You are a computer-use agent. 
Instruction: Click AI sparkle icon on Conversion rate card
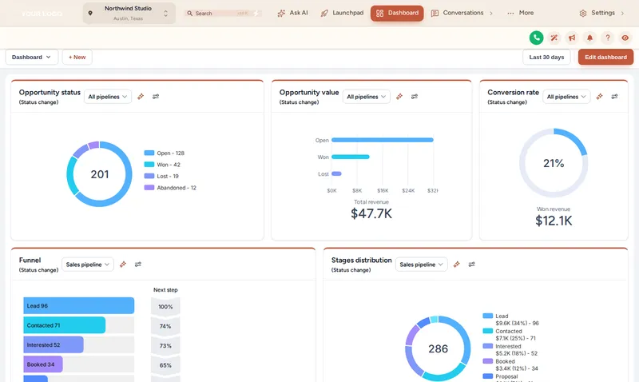[x=600, y=97]
